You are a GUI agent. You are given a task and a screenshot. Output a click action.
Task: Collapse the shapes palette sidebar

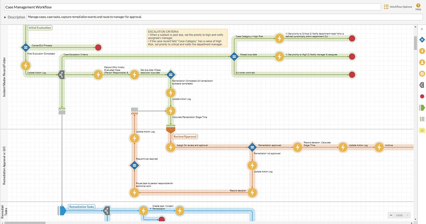click(x=422, y=29)
